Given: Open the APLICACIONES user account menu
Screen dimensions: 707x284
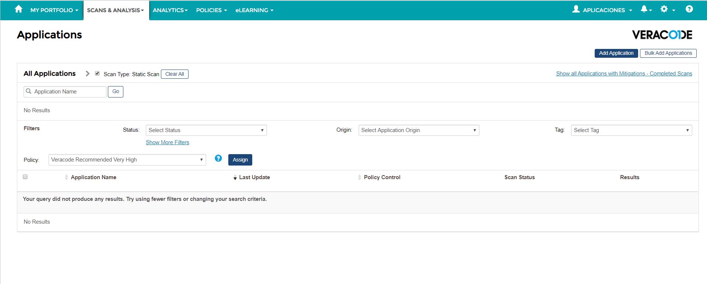Looking at the screenshot, I should [602, 10].
